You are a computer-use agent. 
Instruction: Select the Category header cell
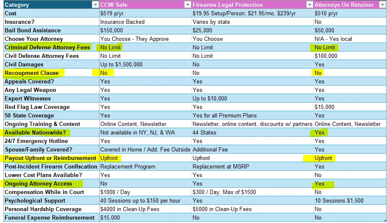[x=51, y=5]
